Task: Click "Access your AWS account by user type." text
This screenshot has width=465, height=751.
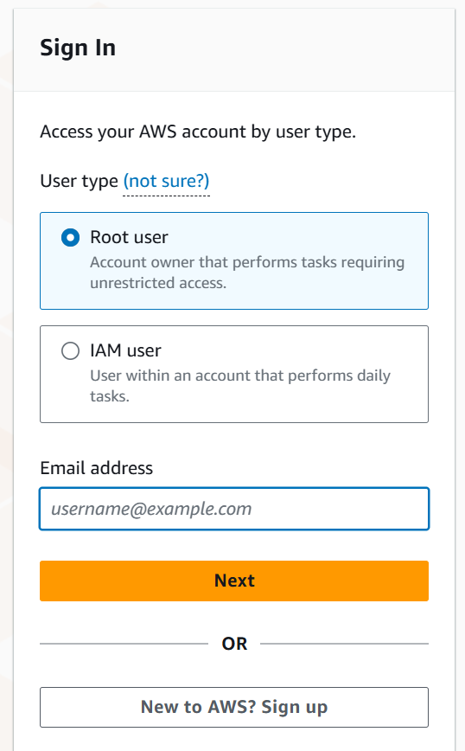Action: [x=198, y=132]
